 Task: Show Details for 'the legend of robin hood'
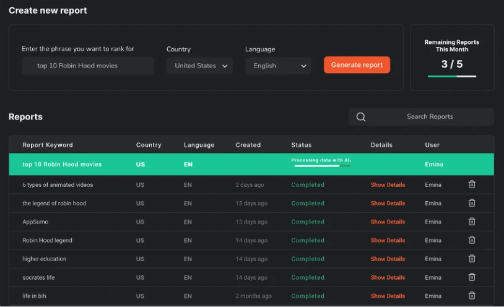388,203
